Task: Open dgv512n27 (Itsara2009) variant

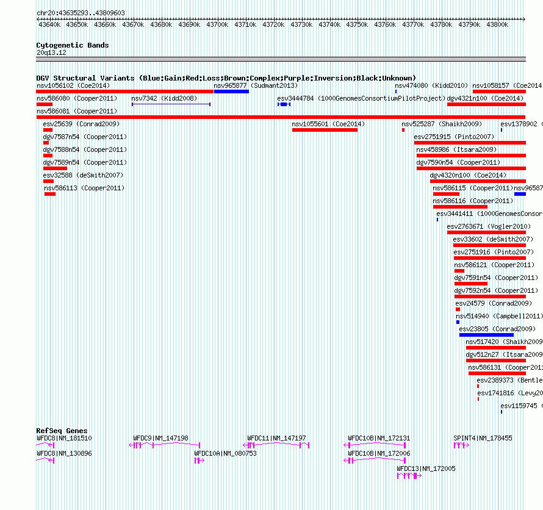Action: pyautogui.click(x=504, y=354)
